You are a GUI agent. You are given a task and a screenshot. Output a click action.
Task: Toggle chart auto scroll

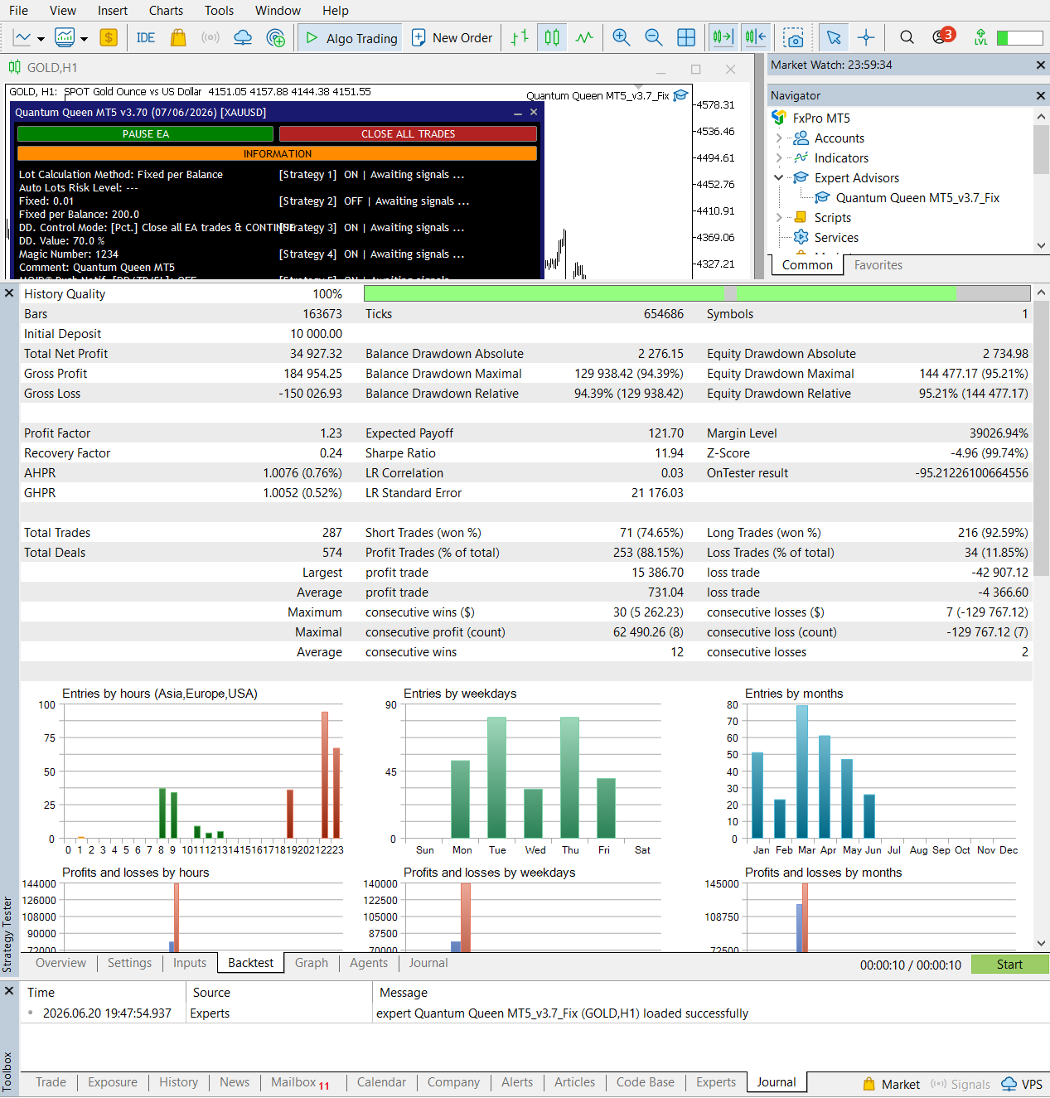[723, 37]
